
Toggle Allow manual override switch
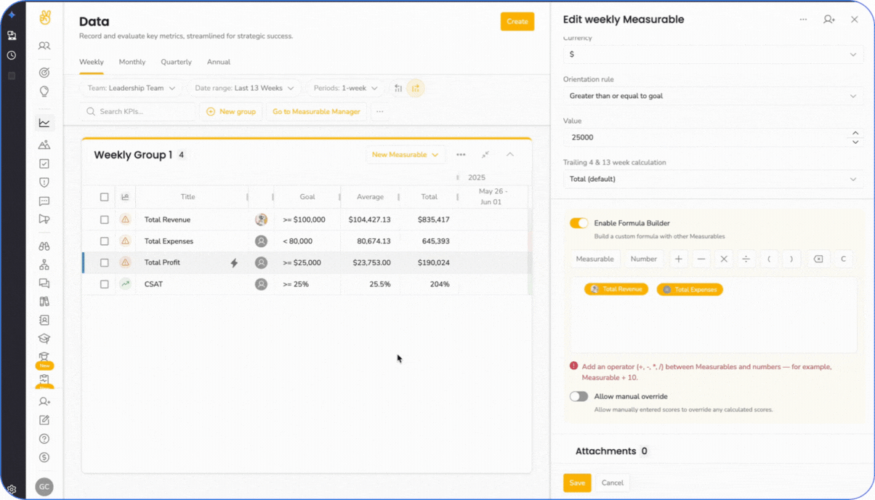579,396
